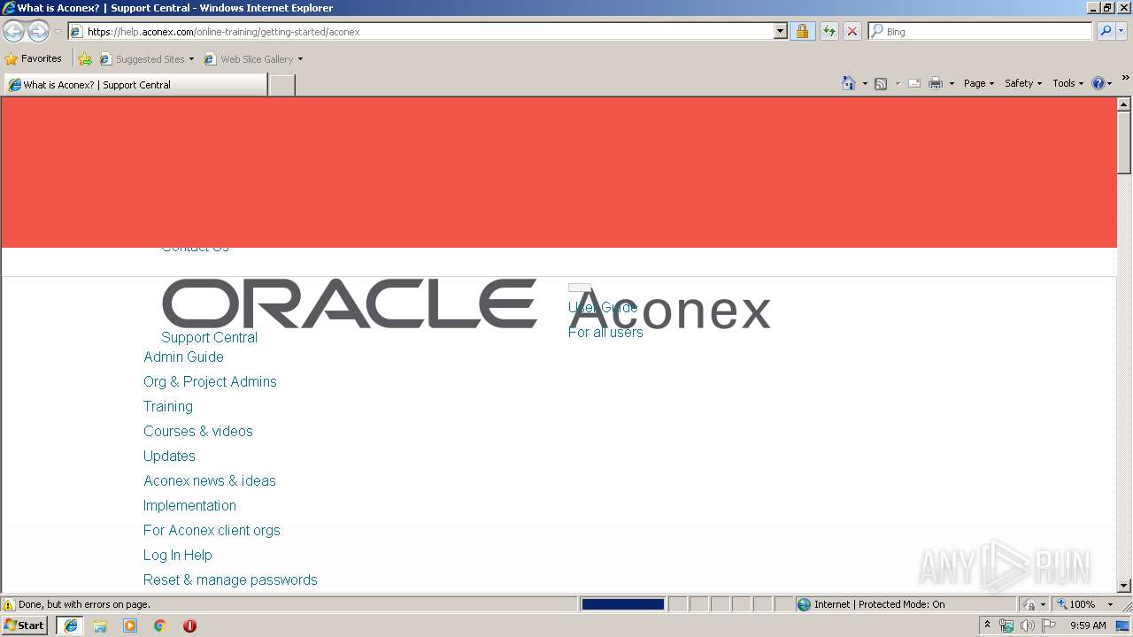Open Windows Explorer folder in taskbar
Image resolution: width=1133 pixels, height=637 pixels.
point(100,625)
